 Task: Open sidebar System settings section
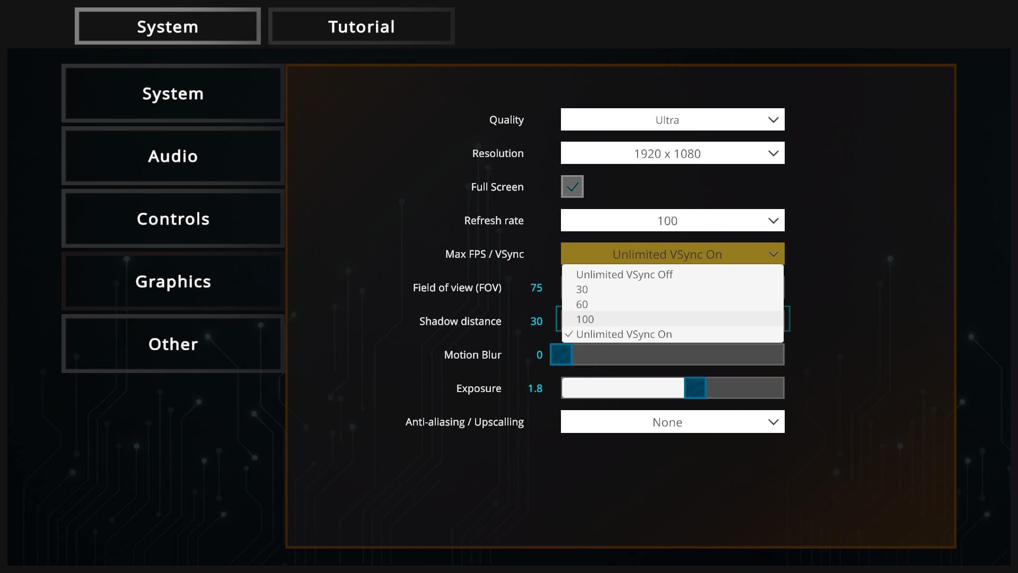coord(173,93)
